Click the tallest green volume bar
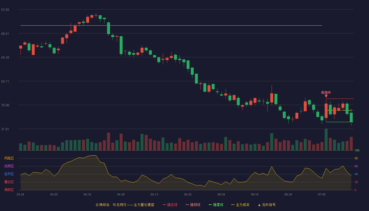This screenshot has height=211, width=369. [326, 140]
